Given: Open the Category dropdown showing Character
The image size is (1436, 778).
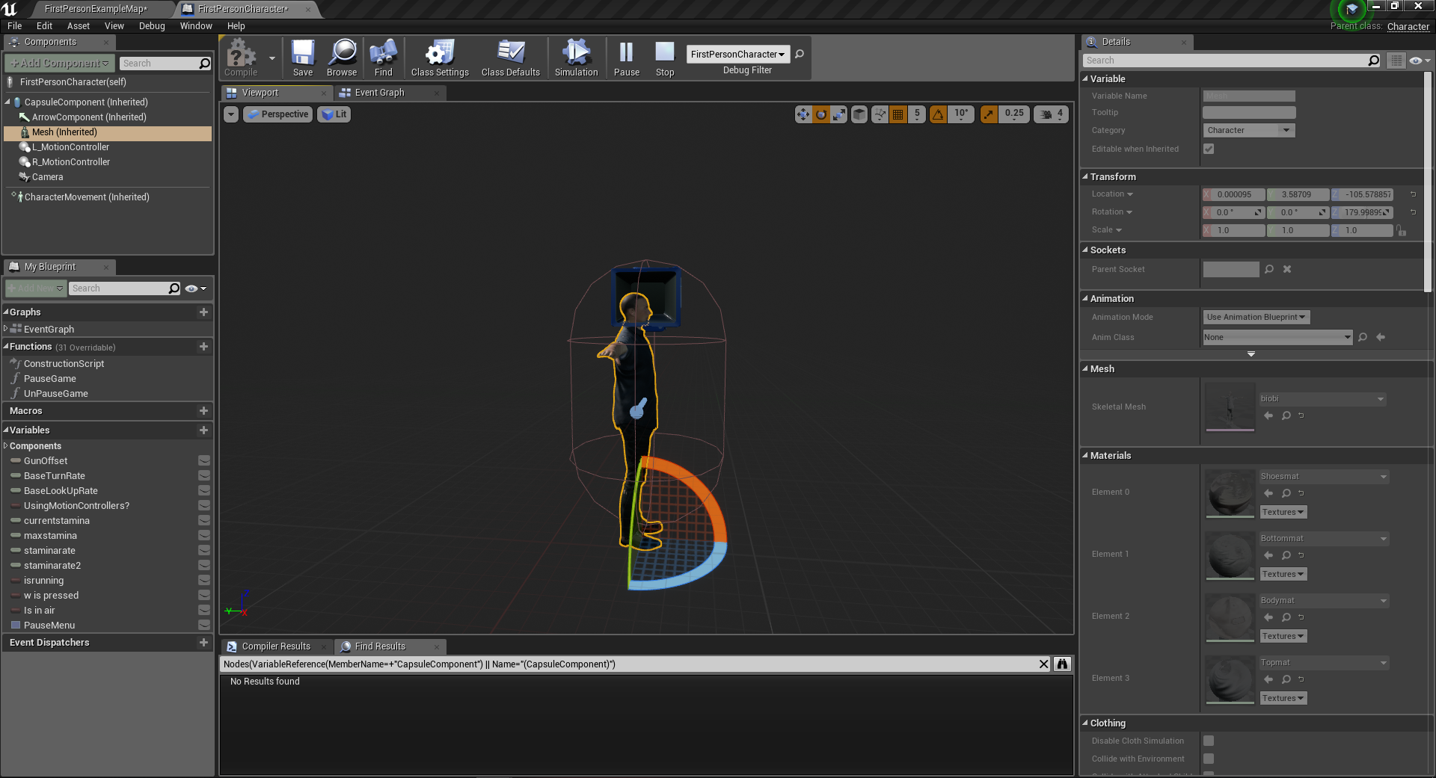Looking at the screenshot, I should 1248,130.
